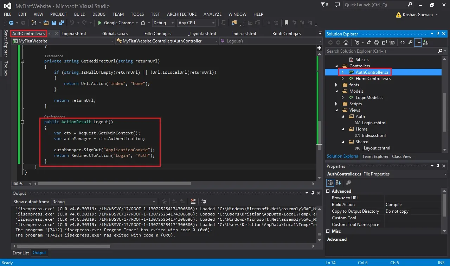Click the View Code icon in Solution Explorer
This screenshot has width=450, height=266.
[x=403, y=42]
